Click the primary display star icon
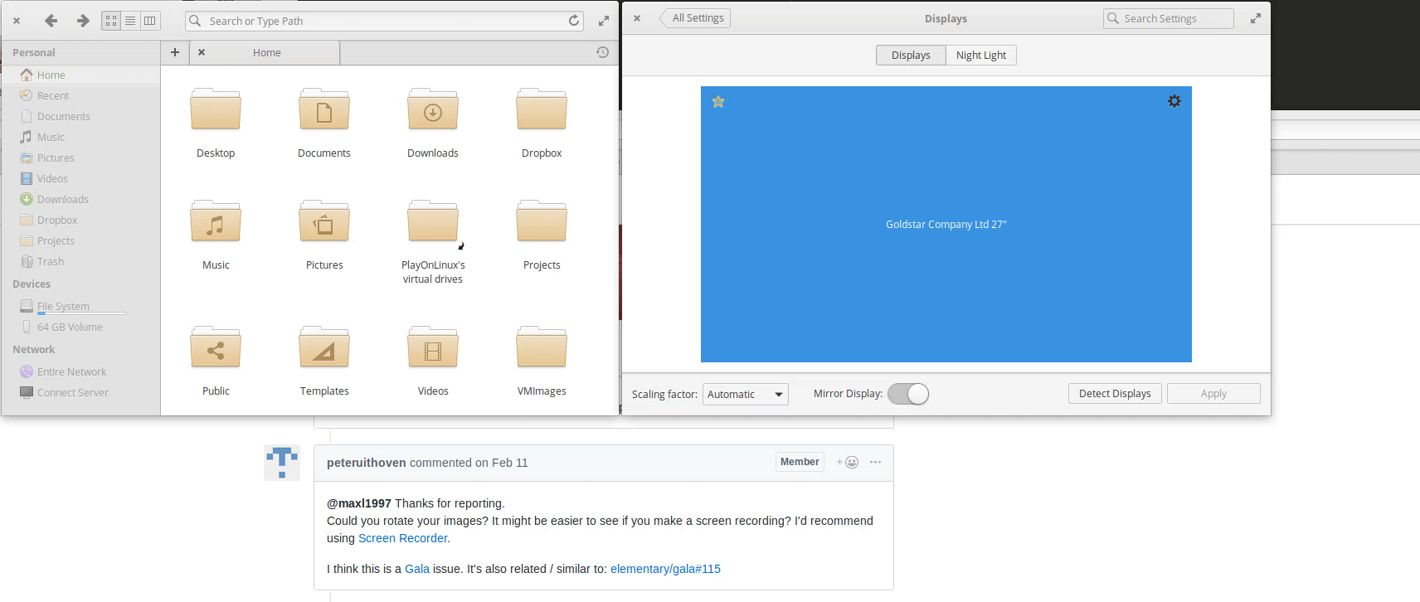Image resolution: width=1420 pixels, height=602 pixels. coord(718,102)
